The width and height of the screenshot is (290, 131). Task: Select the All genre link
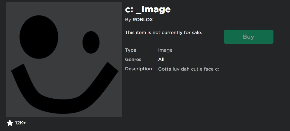click(x=161, y=60)
